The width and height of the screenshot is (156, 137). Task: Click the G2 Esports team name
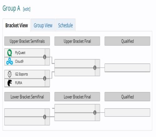point(22,74)
